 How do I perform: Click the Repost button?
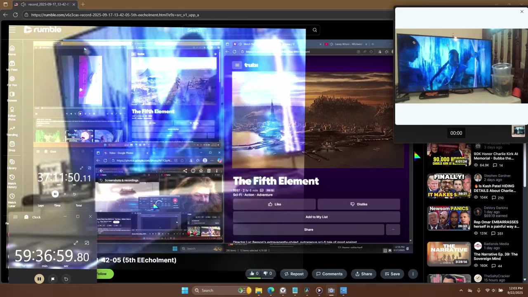294,273
